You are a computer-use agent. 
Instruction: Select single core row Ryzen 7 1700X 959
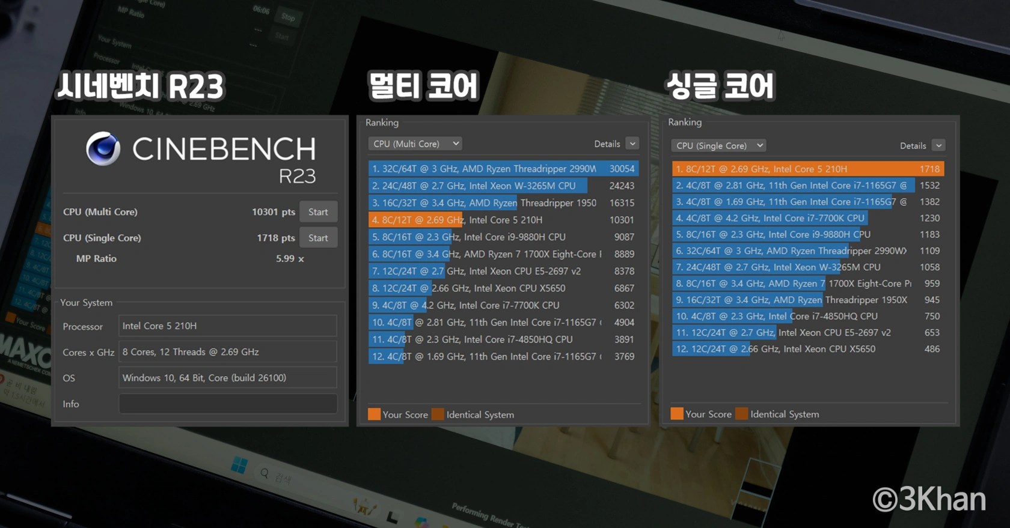808,284
